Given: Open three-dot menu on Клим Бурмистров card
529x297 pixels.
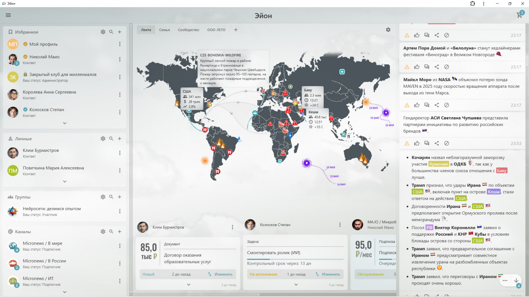Looking at the screenshot, I should pyautogui.click(x=232, y=227).
